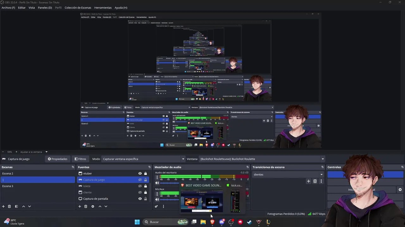Open Audio del escritorio options dots

click(x=157, y=178)
